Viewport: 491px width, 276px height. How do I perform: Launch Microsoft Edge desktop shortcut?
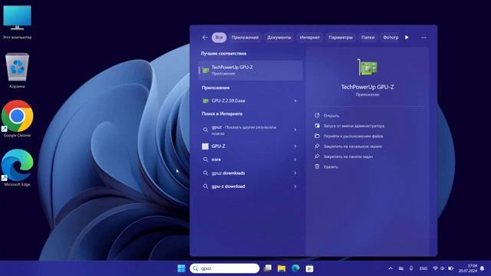17,168
